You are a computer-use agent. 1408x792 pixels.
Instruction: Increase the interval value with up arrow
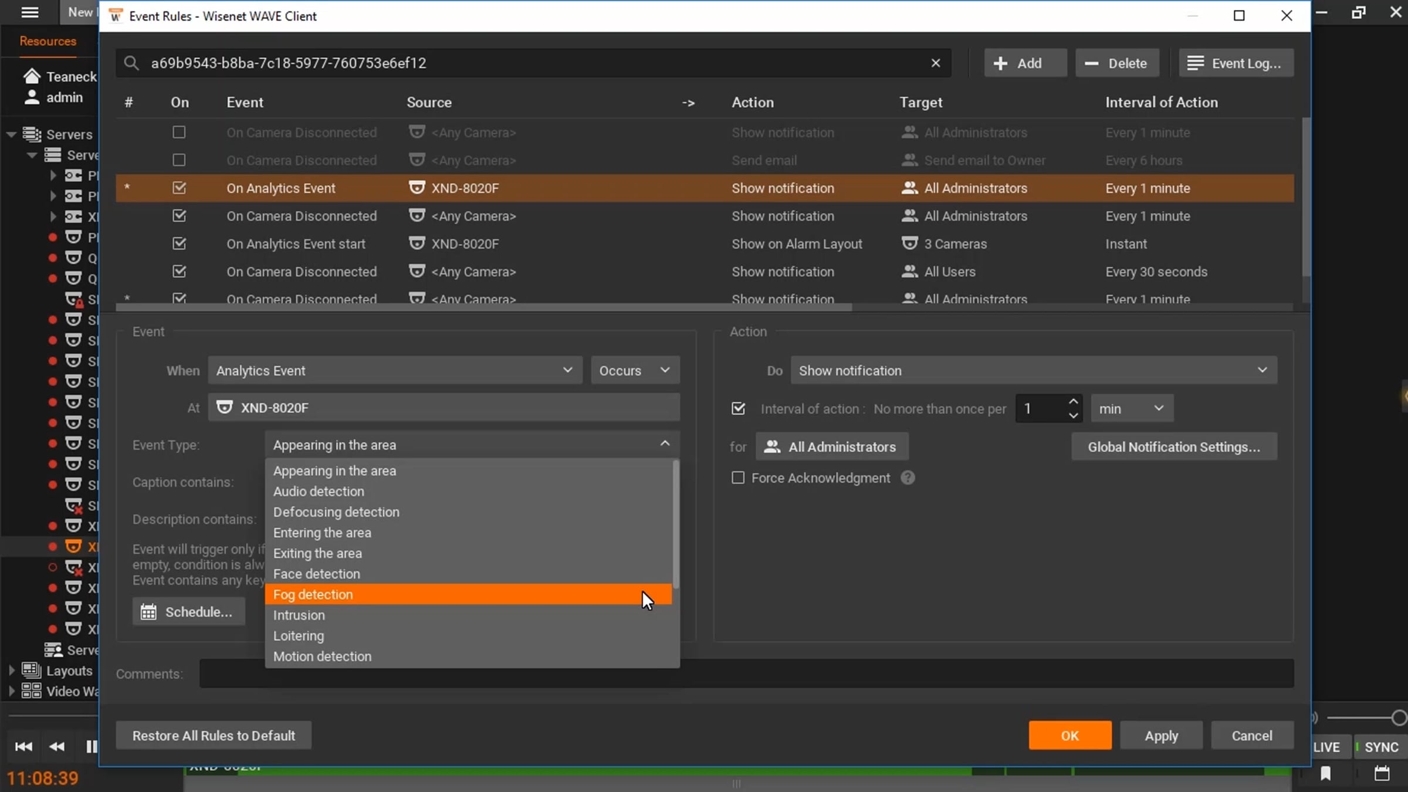pyautogui.click(x=1074, y=402)
